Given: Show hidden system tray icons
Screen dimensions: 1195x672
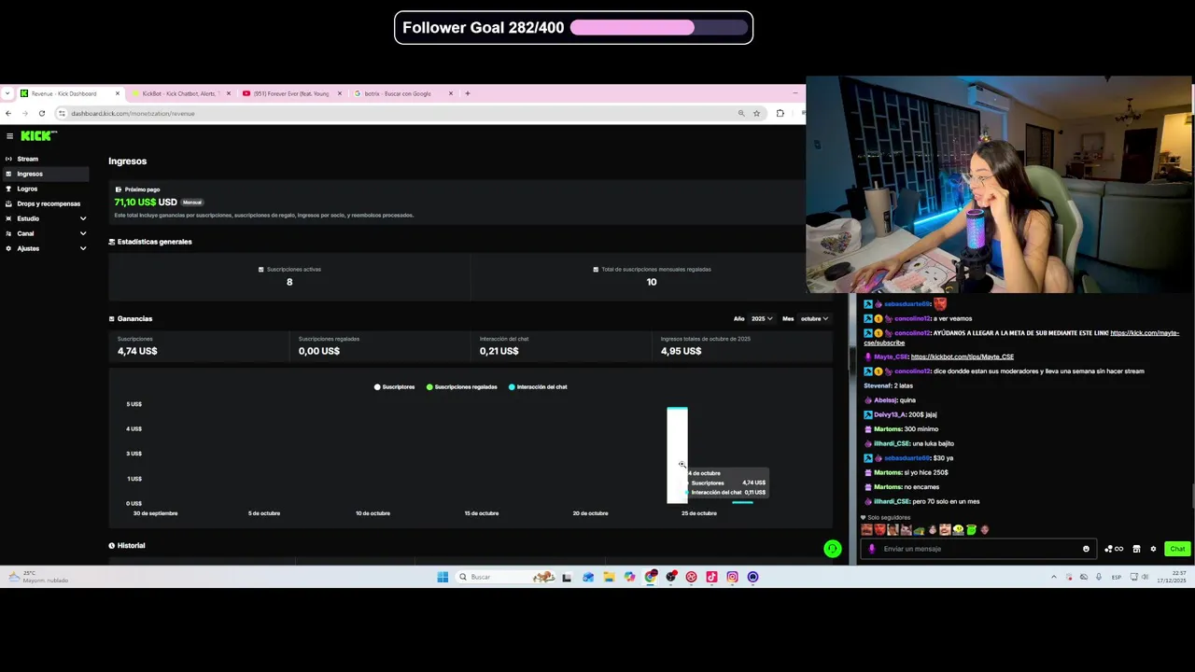Looking at the screenshot, I should click(x=1054, y=577).
